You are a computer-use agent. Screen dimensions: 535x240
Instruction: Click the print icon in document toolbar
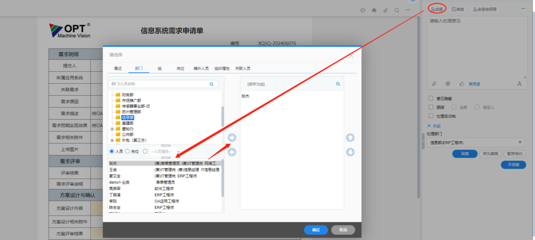click(x=374, y=10)
